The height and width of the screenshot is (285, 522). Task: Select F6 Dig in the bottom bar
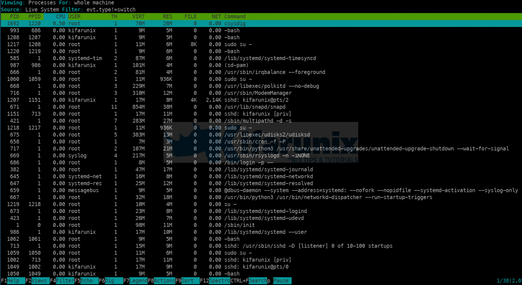[x=111, y=281]
